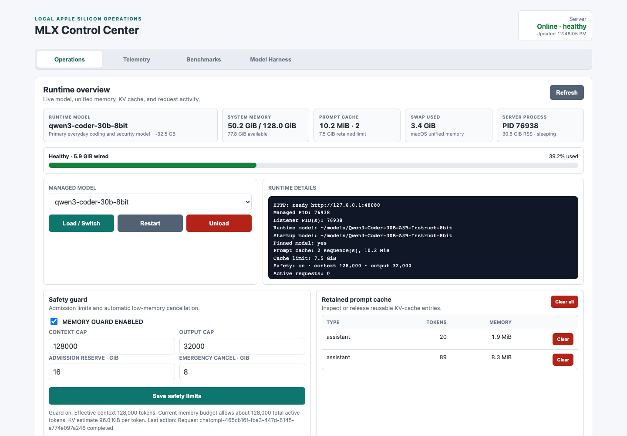The width and height of the screenshot is (627, 436).
Task: Click the Server Online healthy status box
Action: pyautogui.click(x=555, y=26)
